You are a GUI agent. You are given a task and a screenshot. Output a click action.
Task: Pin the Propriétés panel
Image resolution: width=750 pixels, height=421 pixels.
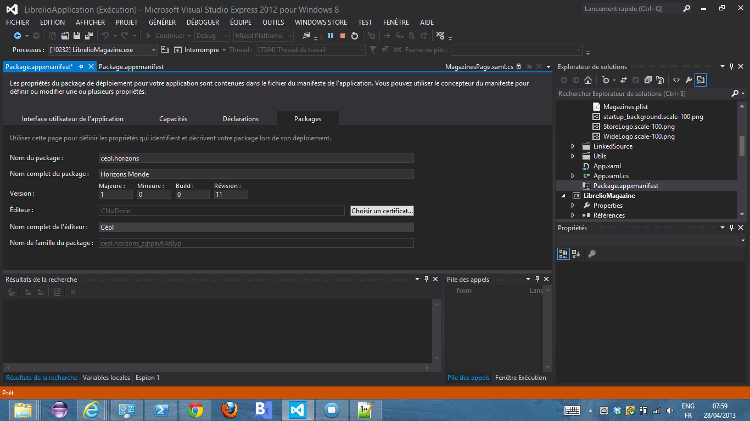(731, 227)
